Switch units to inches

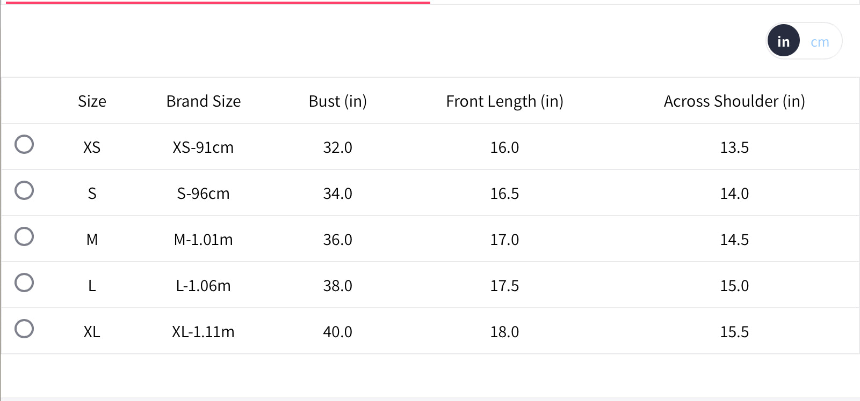point(784,41)
